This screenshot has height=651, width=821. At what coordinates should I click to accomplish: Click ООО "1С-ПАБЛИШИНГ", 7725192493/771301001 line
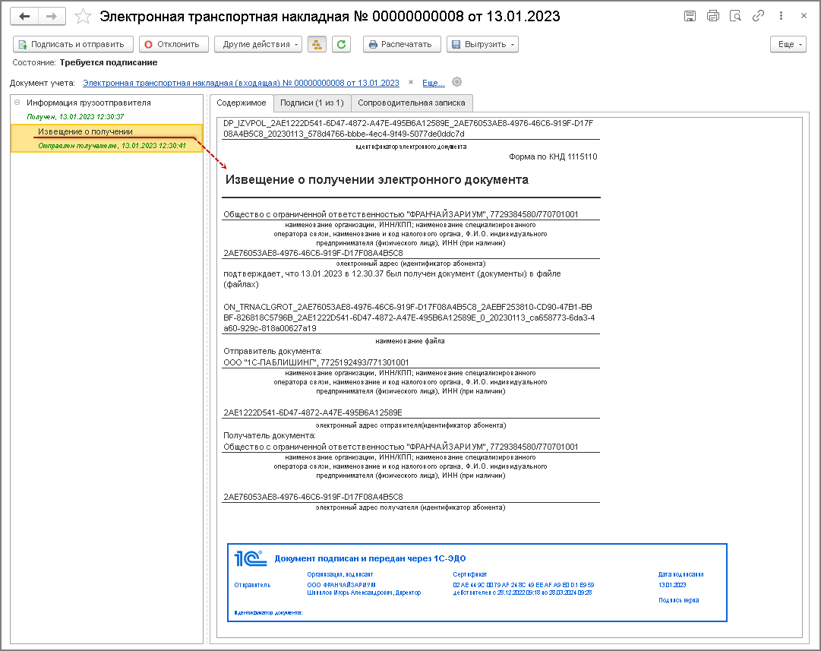tap(316, 362)
